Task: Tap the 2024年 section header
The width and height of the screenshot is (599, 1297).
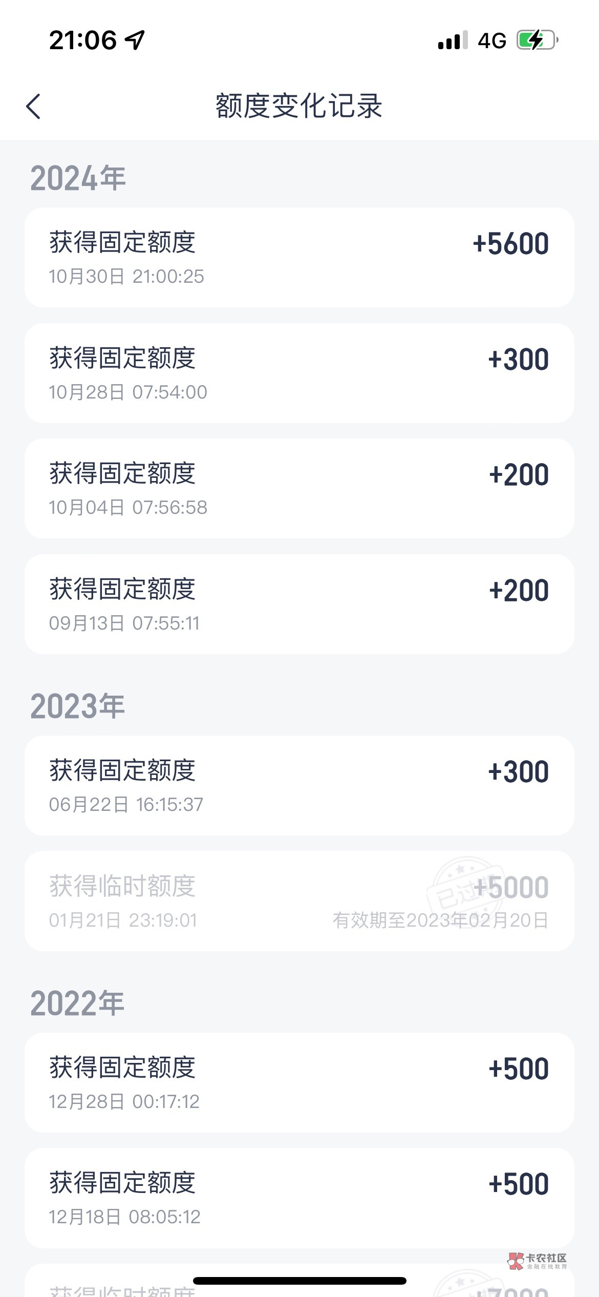Action: pyautogui.click(x=78, y=178)
